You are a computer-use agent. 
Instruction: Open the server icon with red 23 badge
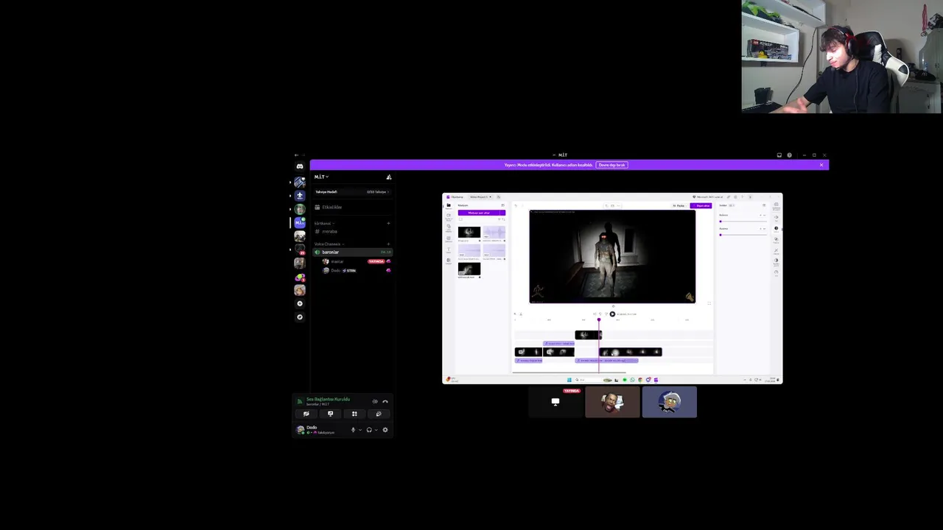300,250
